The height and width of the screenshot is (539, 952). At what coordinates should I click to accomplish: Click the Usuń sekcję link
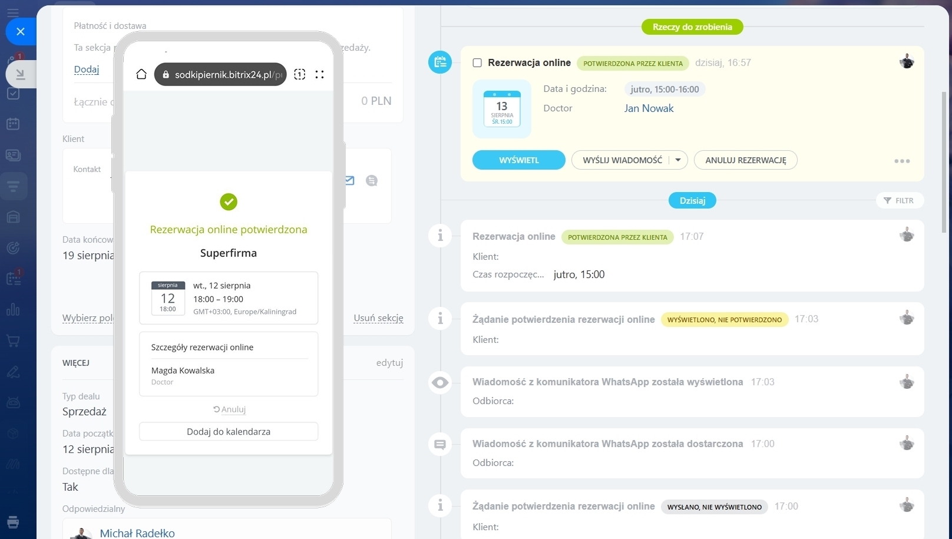coord(378,318)
